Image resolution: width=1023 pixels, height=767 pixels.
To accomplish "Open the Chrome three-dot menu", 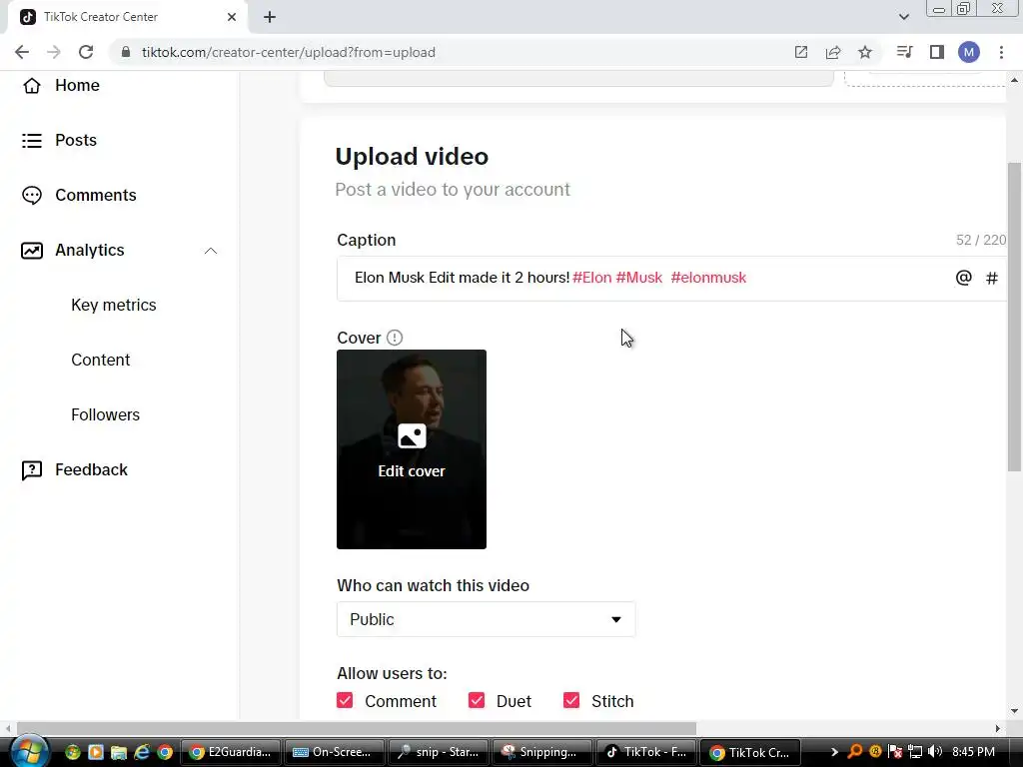I will click(x=1001, y=52).
